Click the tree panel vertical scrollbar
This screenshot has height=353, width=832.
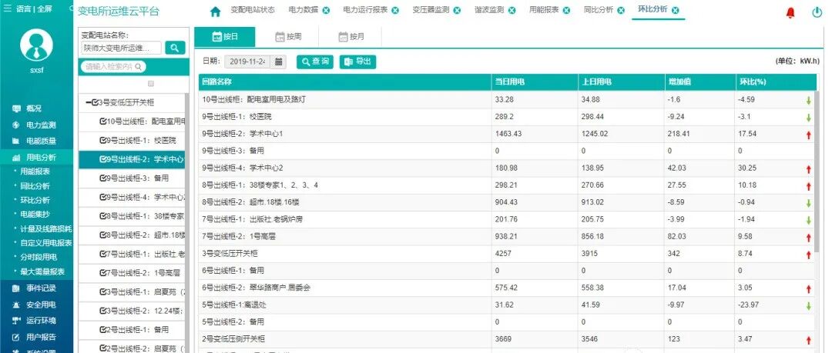[x=186, y=222]
